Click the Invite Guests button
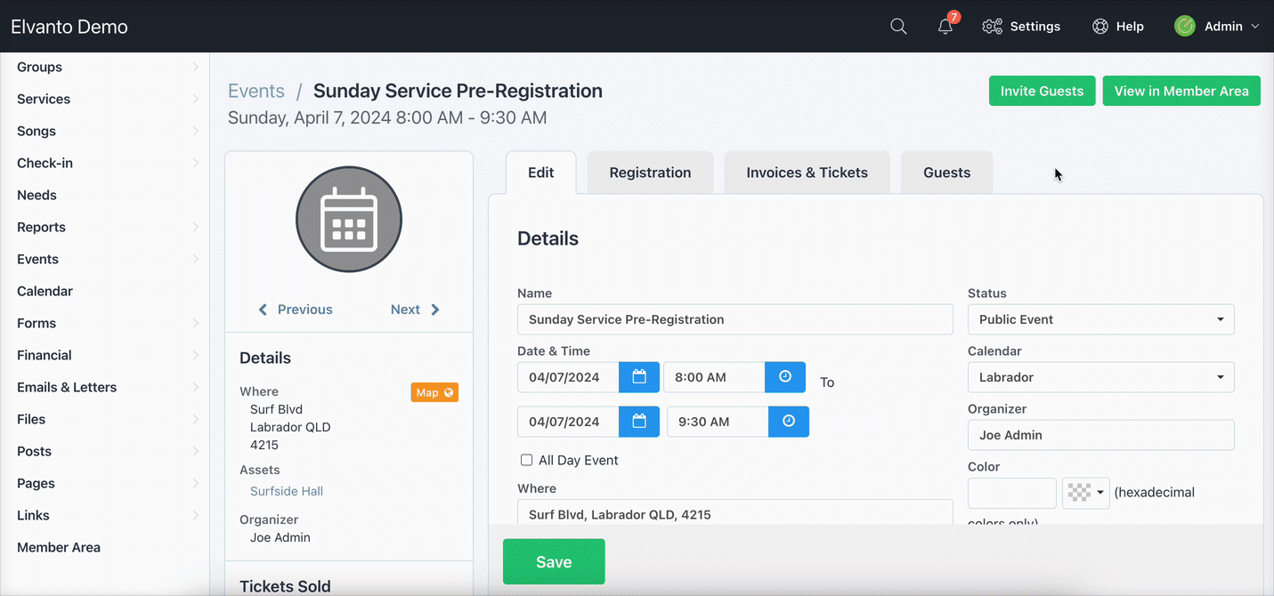The width and height of the screenshot is (1274, 596). [x=1042, y=91]
